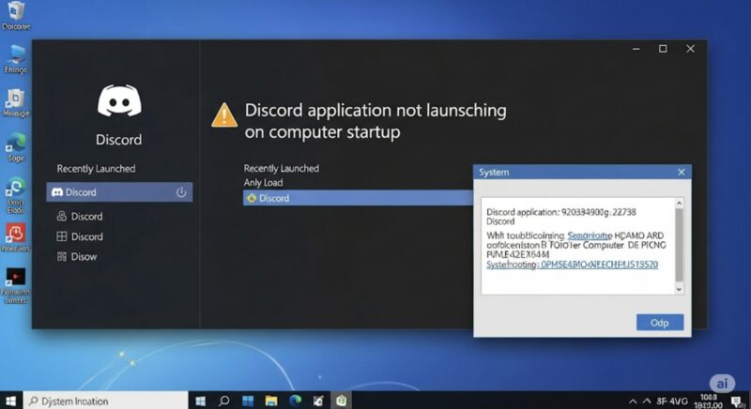Expand the hidden system tray icons chevron

633,401
